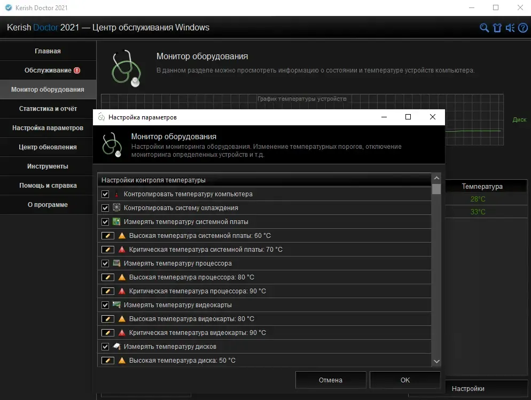Go to Главная section
The width and height of the screenshot is (531, 400).
pos(48,51)
